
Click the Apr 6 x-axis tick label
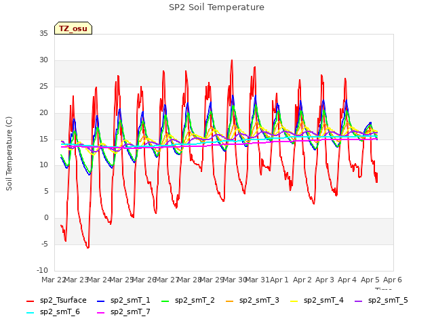(393, 280)
